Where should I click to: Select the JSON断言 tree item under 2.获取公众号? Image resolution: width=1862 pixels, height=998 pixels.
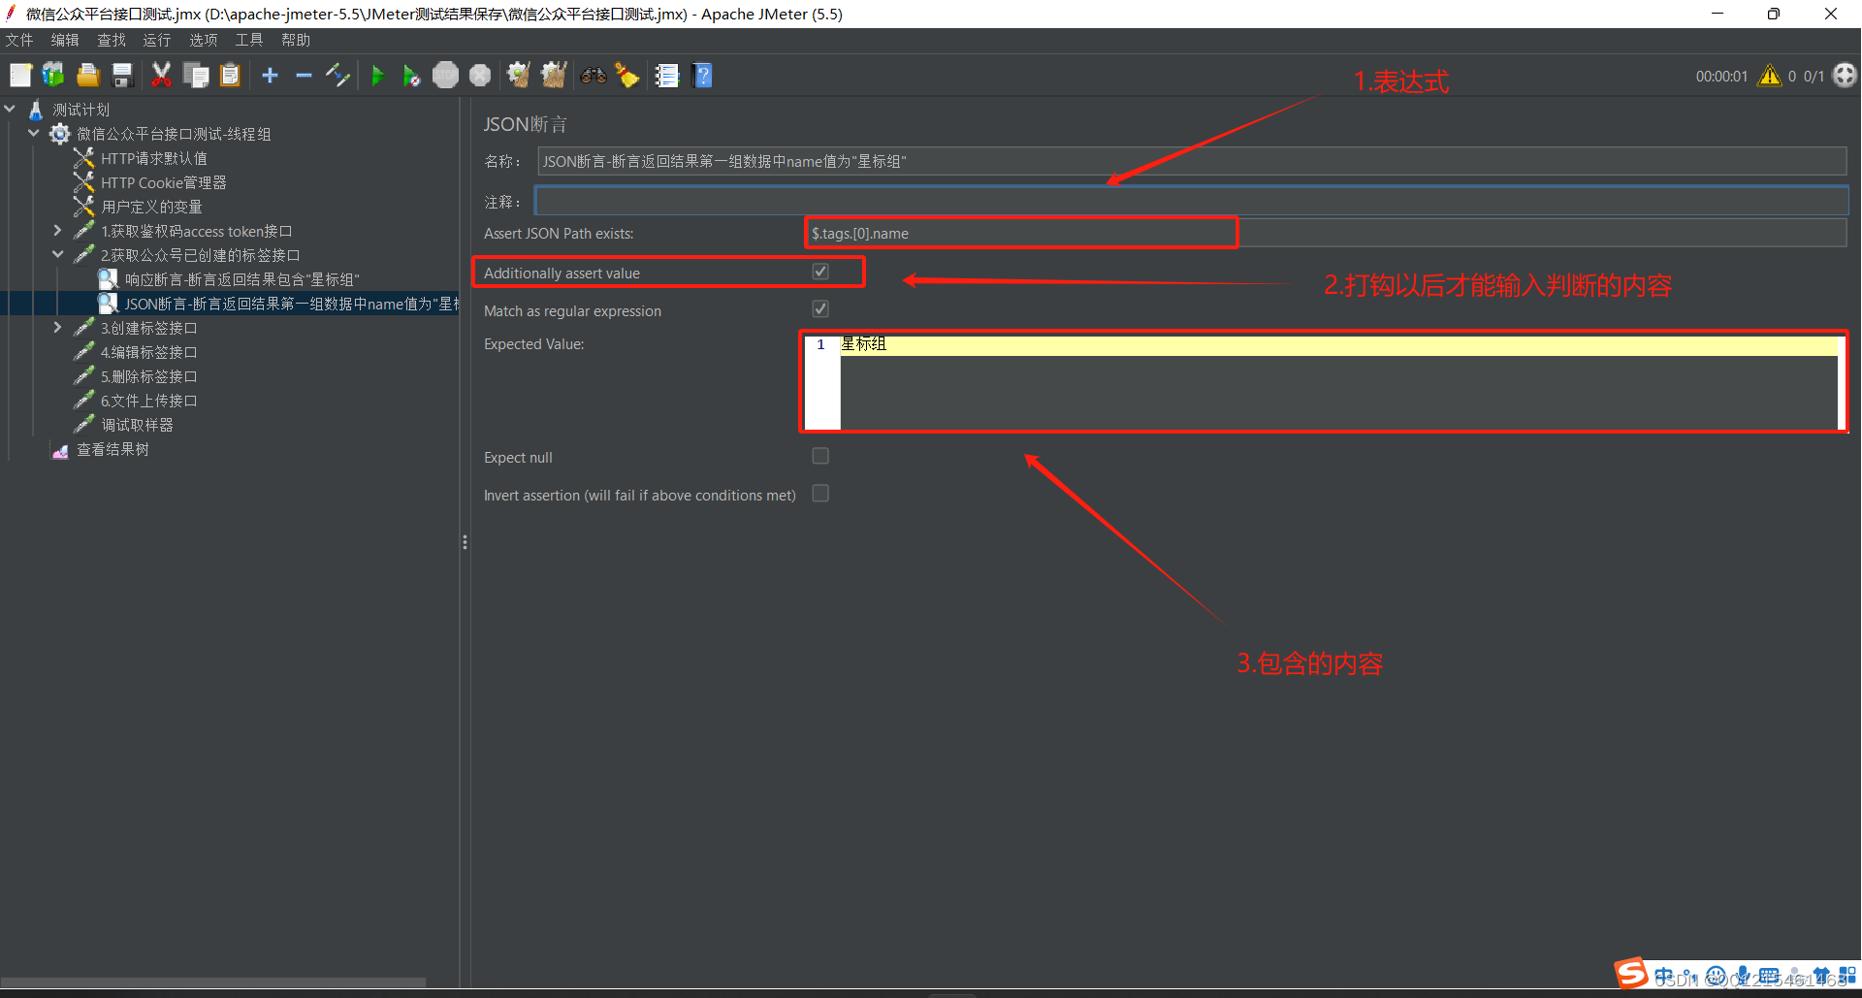tap(291, 304)
